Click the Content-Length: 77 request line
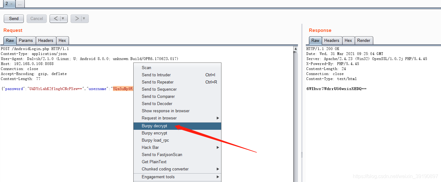Viewport: 441px width, 182px height. tap(20, 79)
